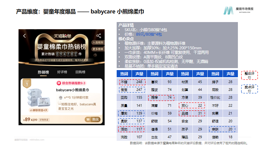The image size is (260, 146).
Task: Click the 划算 hot word cell
Action: coord(185,90)
